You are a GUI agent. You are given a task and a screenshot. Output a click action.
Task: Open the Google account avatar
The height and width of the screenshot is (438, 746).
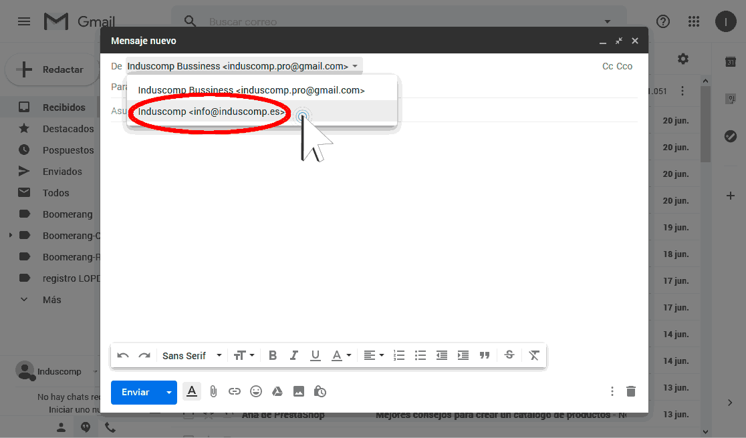(725, 21)
